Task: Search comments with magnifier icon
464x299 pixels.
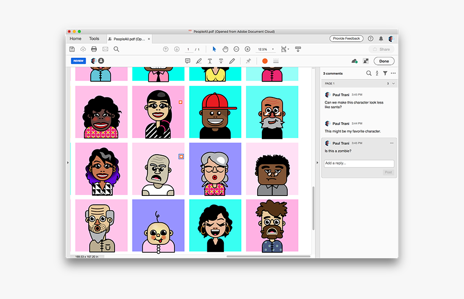Action: 369,73
